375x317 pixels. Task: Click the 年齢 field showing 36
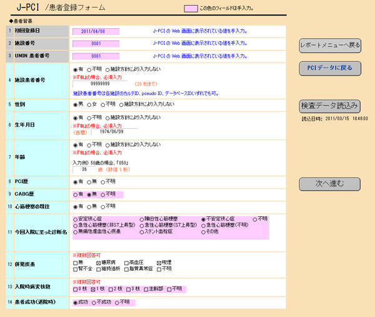[x=84, y=169]
